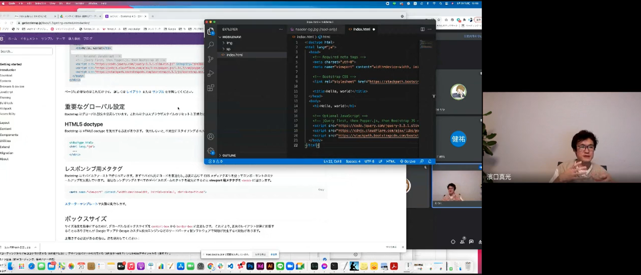Expand the OUTLINE section

click(229, 155)
